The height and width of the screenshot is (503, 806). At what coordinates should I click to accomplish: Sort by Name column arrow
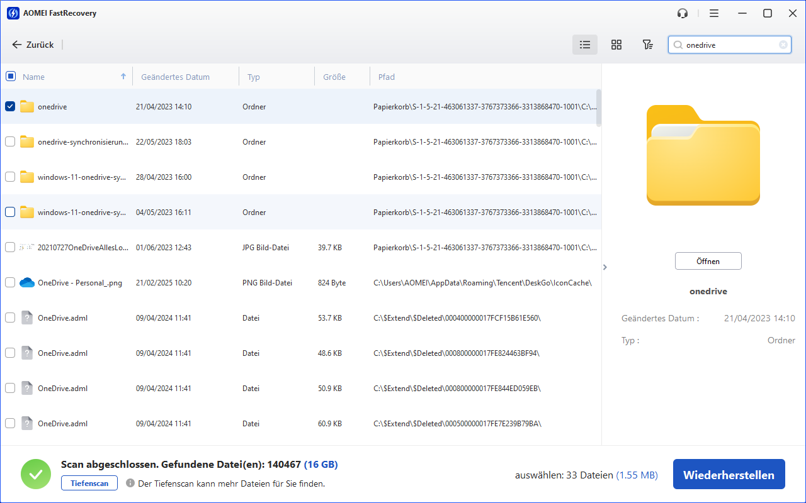pos(123,76)
